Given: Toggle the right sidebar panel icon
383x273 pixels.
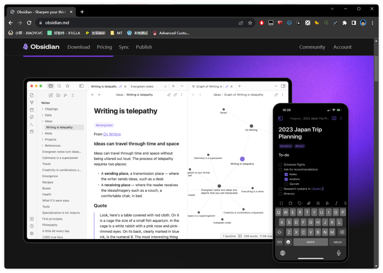Looking at the screenshot, I should 283,86.
